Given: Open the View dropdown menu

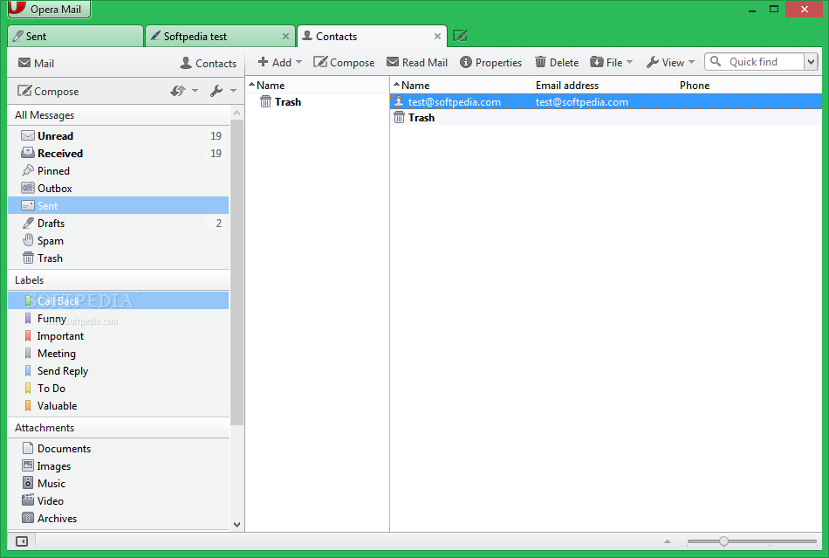Looking at the screenshot, I should 670,62.
